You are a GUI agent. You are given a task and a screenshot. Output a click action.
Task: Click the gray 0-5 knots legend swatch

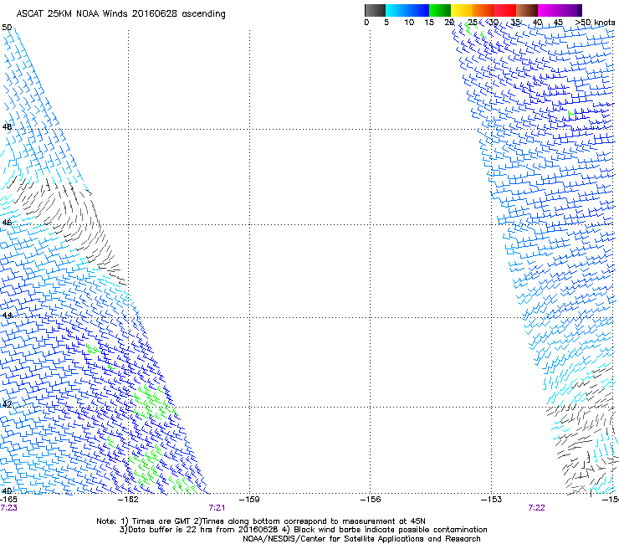coord(375,10)
